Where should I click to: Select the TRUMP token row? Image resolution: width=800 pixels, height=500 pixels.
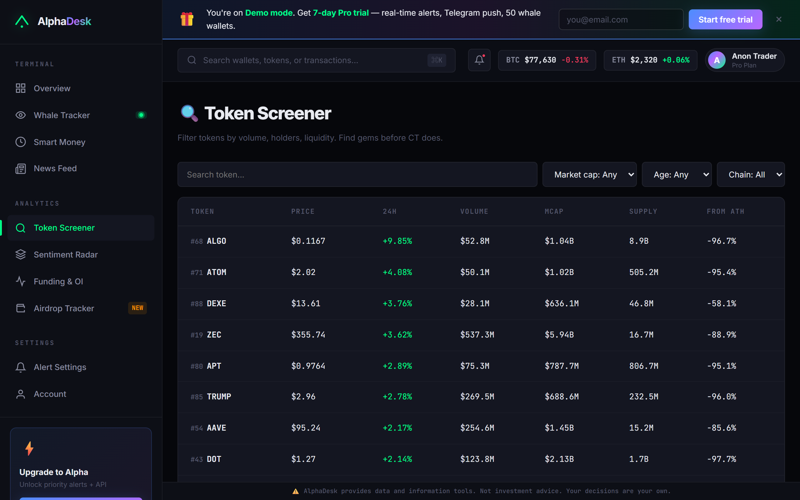tap(481, 397)
